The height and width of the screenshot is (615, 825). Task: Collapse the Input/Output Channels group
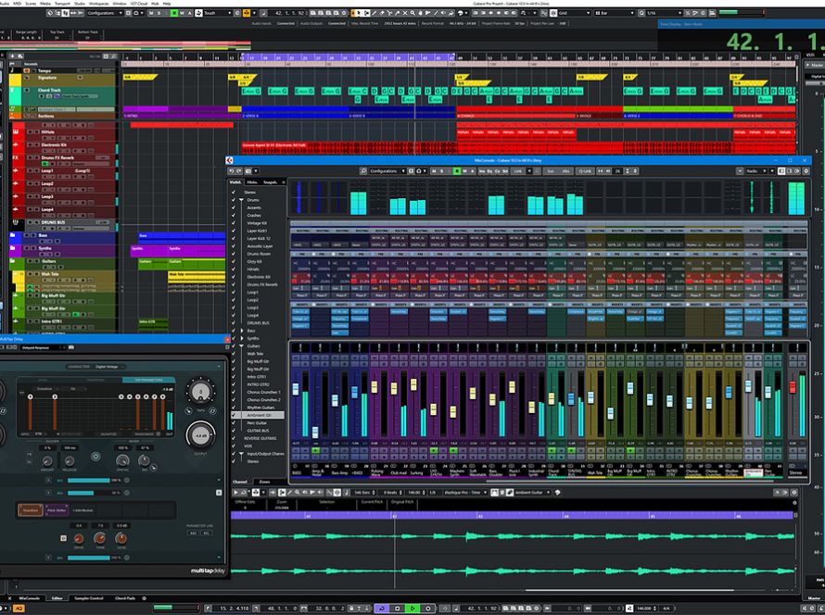pos(242,454)
